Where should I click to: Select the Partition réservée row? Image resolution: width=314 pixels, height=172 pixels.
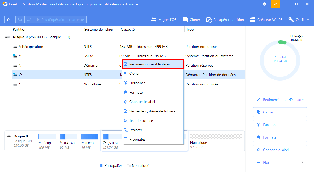point(129,65)
